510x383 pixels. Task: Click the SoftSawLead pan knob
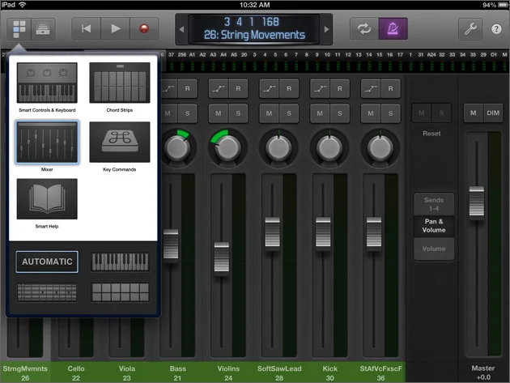[278, 147]
